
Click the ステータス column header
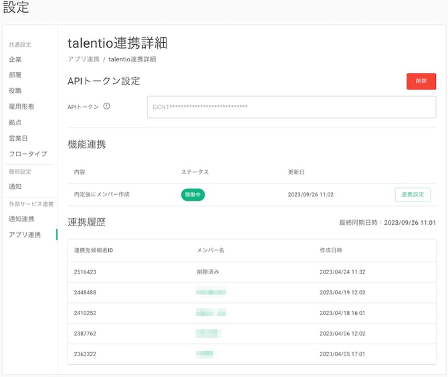(x=195, y=172)
